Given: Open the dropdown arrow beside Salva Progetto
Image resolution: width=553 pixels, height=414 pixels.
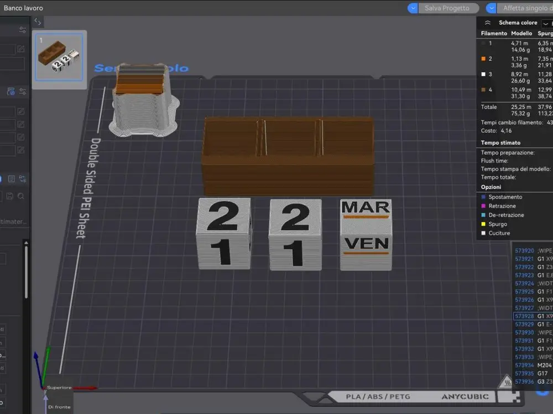Looking at the screenshot, I should pyautogui.click(x=413, y=8).
